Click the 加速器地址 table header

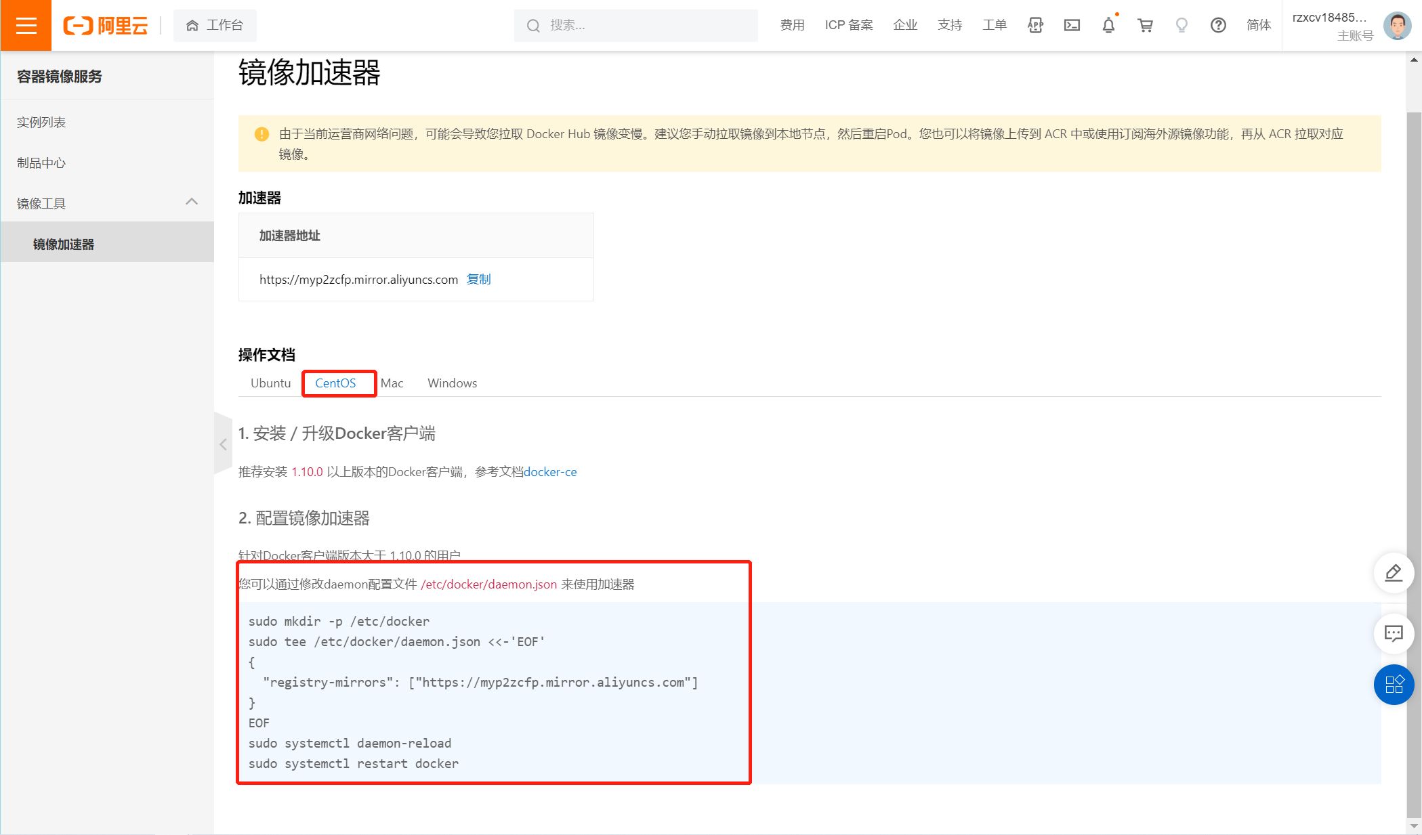[416, 236]
